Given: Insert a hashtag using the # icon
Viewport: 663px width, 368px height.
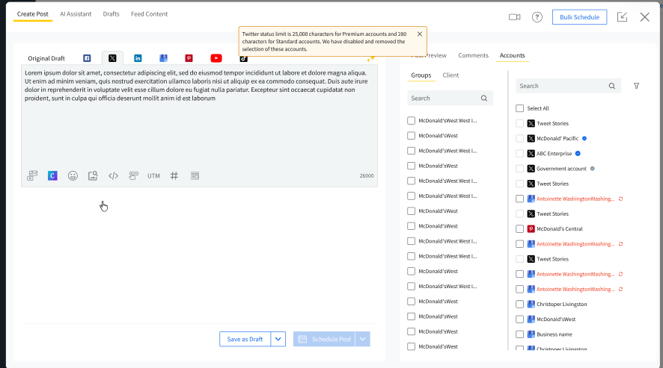Looking at the screenshot, I should [x=174, y=176].
